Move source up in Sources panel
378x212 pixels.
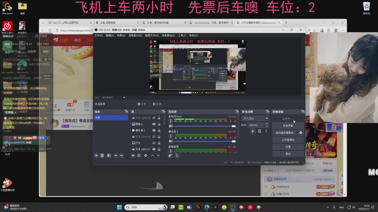tap(152, 155)
